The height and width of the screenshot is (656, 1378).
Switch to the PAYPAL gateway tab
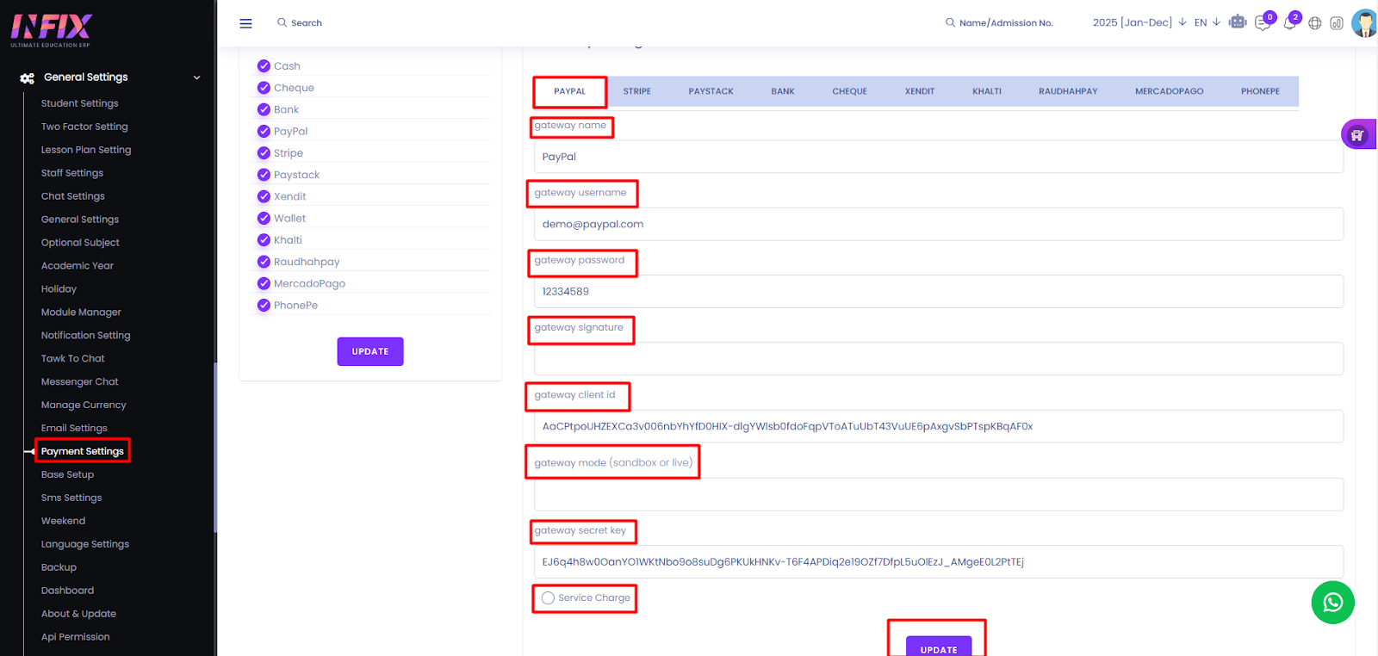pos(569,91)
